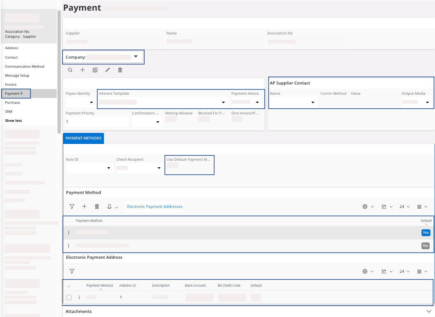
Task: Click the search magnifier icon in record toolbar
Action: [x=70, y=70]
